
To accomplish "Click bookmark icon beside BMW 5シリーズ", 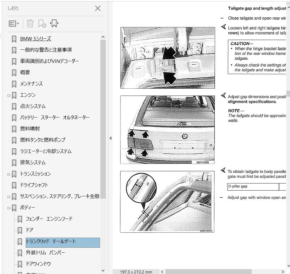I will click(x=14, y=39).
